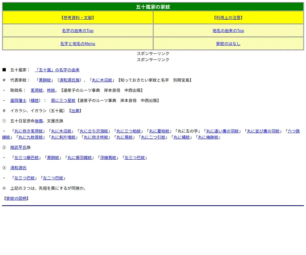Open the 左二つ巴紋 link
The width and height of the screenshot is (306, 255).
(x=53, y=178)
